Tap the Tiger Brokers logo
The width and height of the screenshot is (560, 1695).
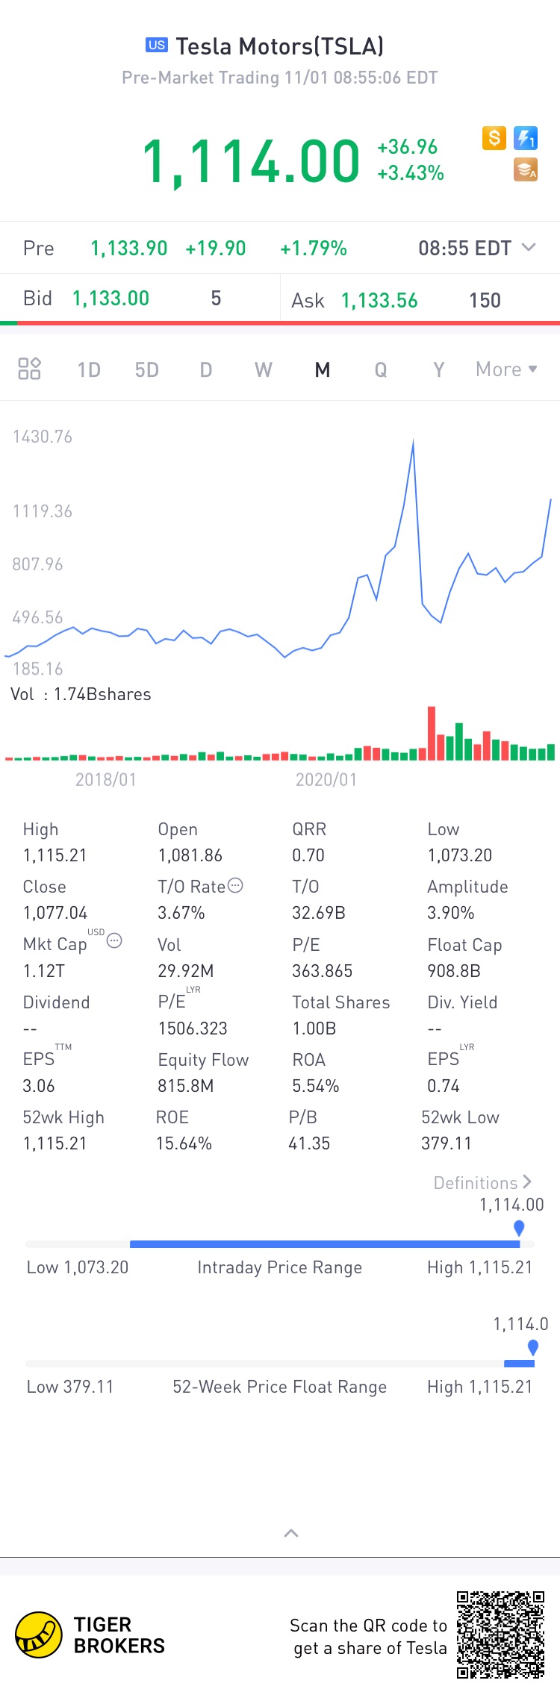pyautogui.click(x=90, y=1635)
